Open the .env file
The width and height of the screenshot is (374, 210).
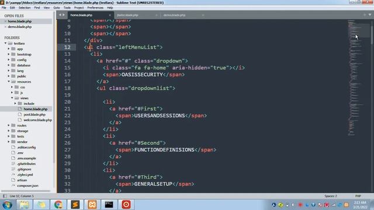[20, 153]
